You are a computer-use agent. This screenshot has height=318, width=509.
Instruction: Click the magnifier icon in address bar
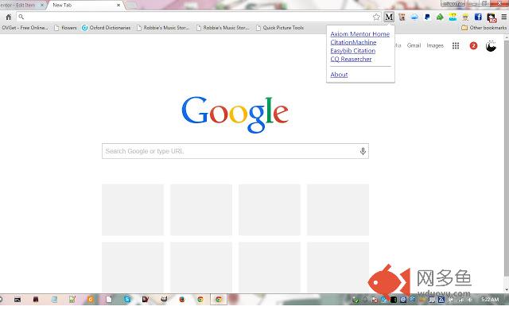click(21, 17)
